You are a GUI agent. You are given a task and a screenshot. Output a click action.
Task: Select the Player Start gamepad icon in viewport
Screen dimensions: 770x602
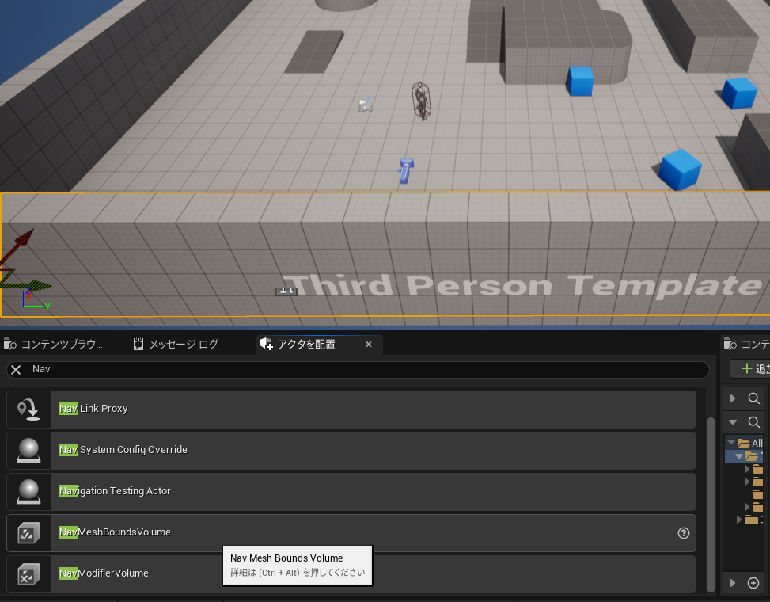[x=366, y=105]
